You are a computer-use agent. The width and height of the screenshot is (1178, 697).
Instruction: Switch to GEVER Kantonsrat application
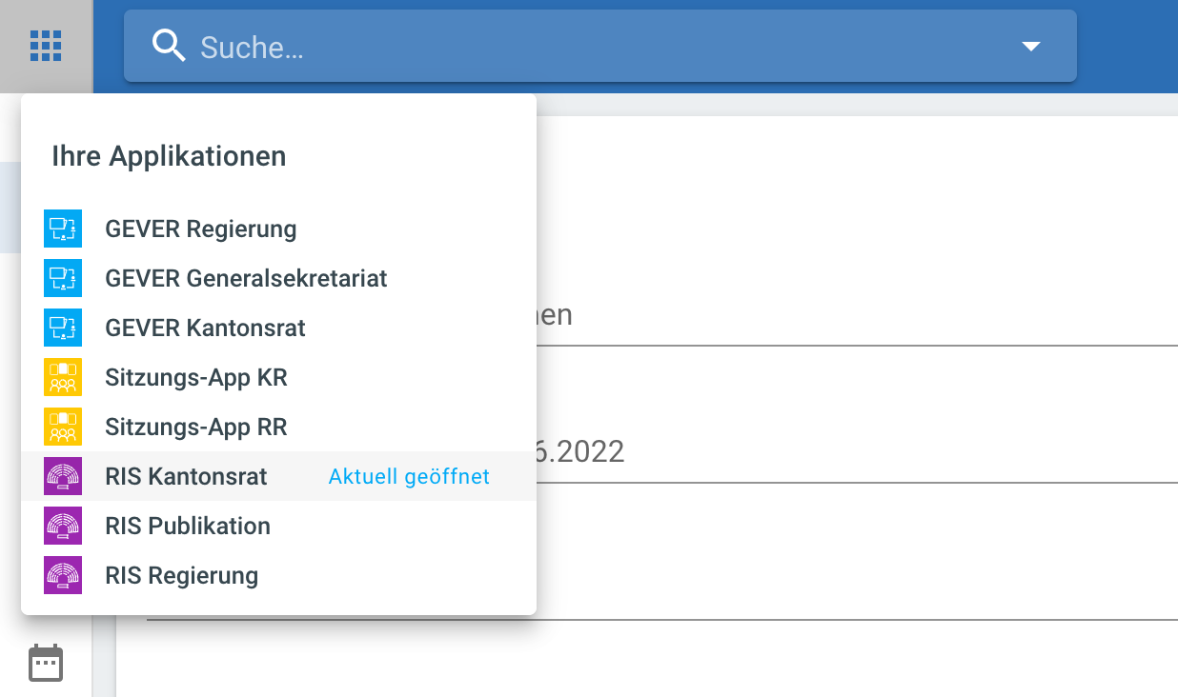tap(205, 329)
